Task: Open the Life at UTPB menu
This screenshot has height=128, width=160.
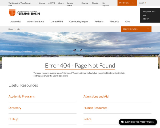Action: click(57, 22)
